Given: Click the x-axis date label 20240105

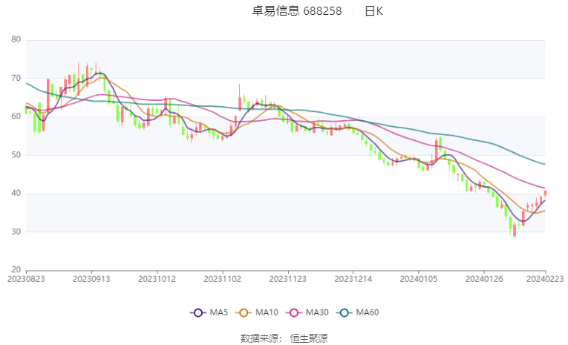Looking at the screenshot, I should click(419, 279).
